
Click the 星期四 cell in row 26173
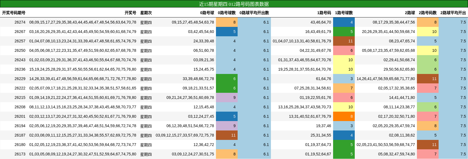tap(146, 154)
